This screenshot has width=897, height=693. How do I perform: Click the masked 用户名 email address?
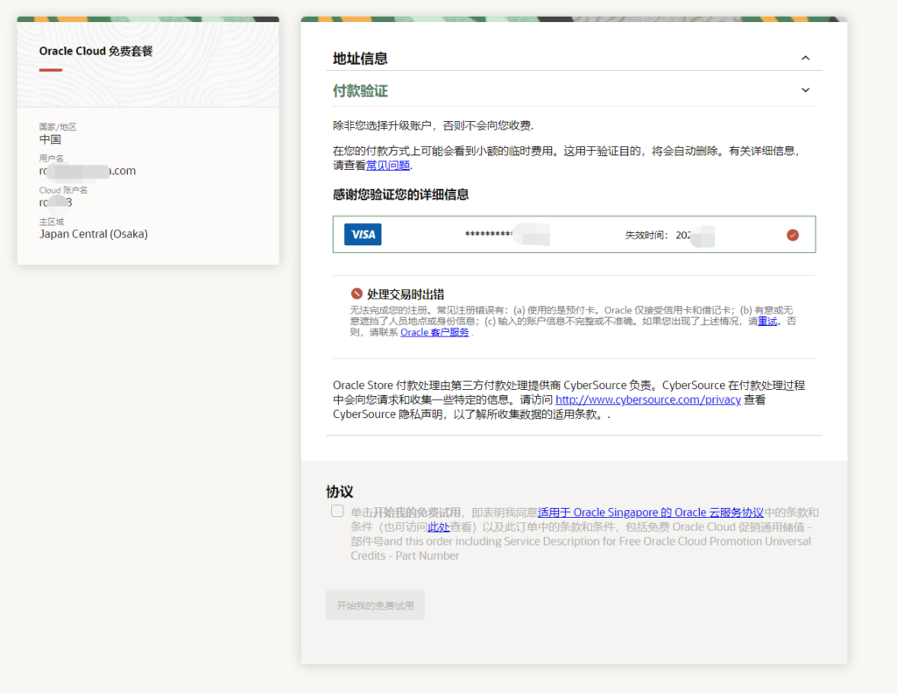(x=88, y=171)
